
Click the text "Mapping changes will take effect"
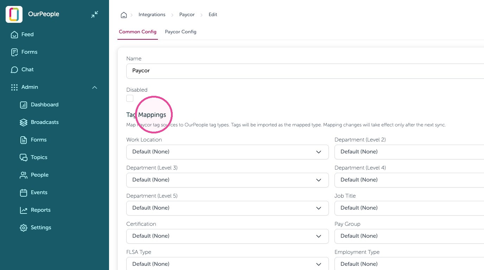coord(358,125)
